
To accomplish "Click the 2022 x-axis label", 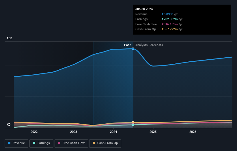I will 34,132.
